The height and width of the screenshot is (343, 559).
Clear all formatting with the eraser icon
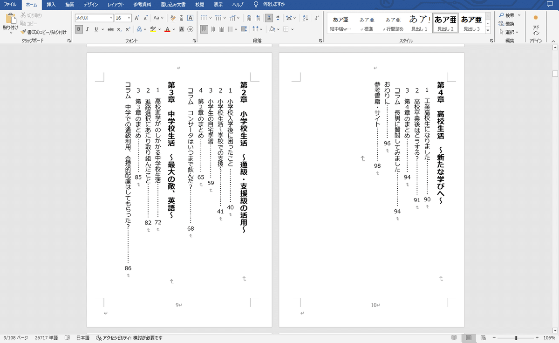point(173,18)
